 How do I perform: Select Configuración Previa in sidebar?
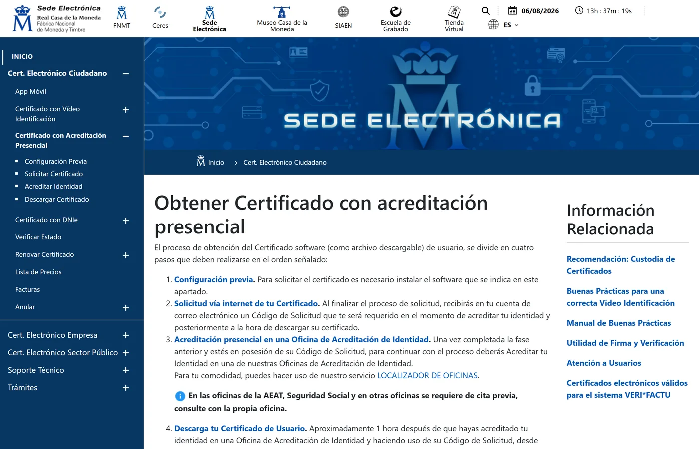pyautogui.click(x=56, y=161)
